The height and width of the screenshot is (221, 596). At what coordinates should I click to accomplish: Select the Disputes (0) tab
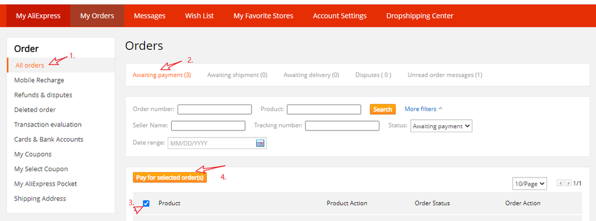373,75
